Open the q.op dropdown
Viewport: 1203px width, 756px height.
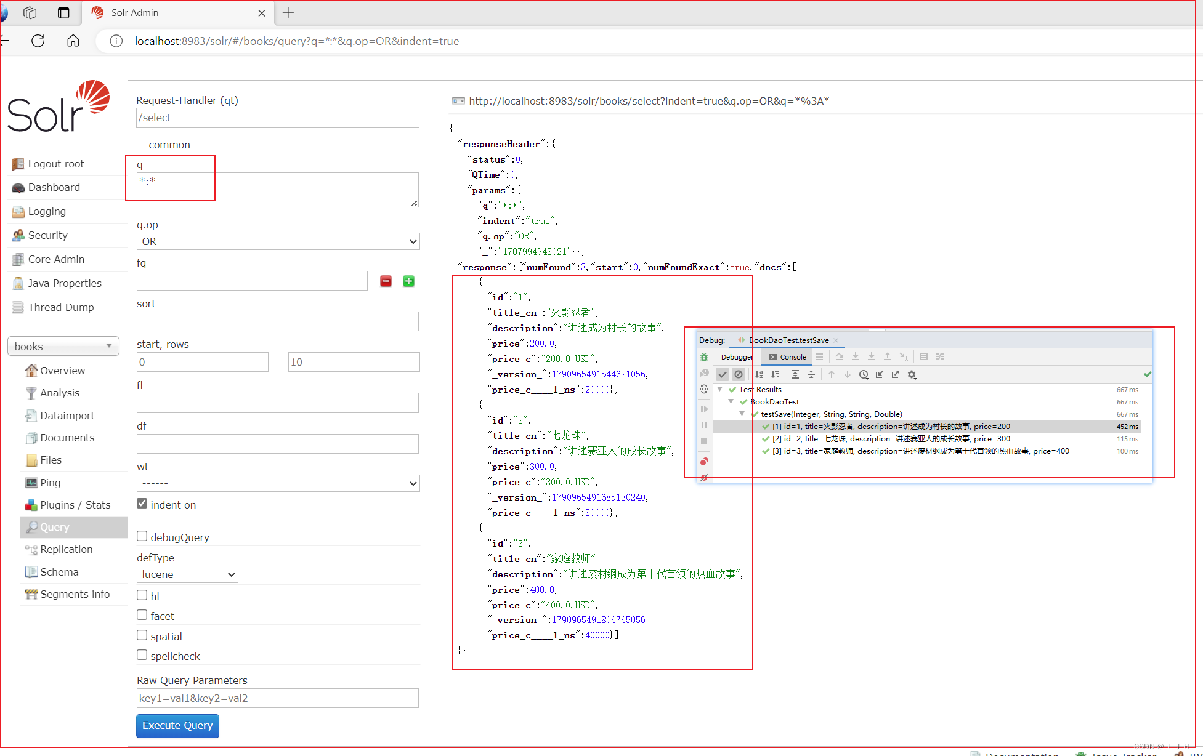(278, 241)
